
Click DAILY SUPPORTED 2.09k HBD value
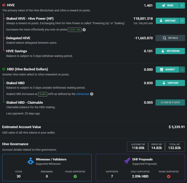(x=140, y=174)
